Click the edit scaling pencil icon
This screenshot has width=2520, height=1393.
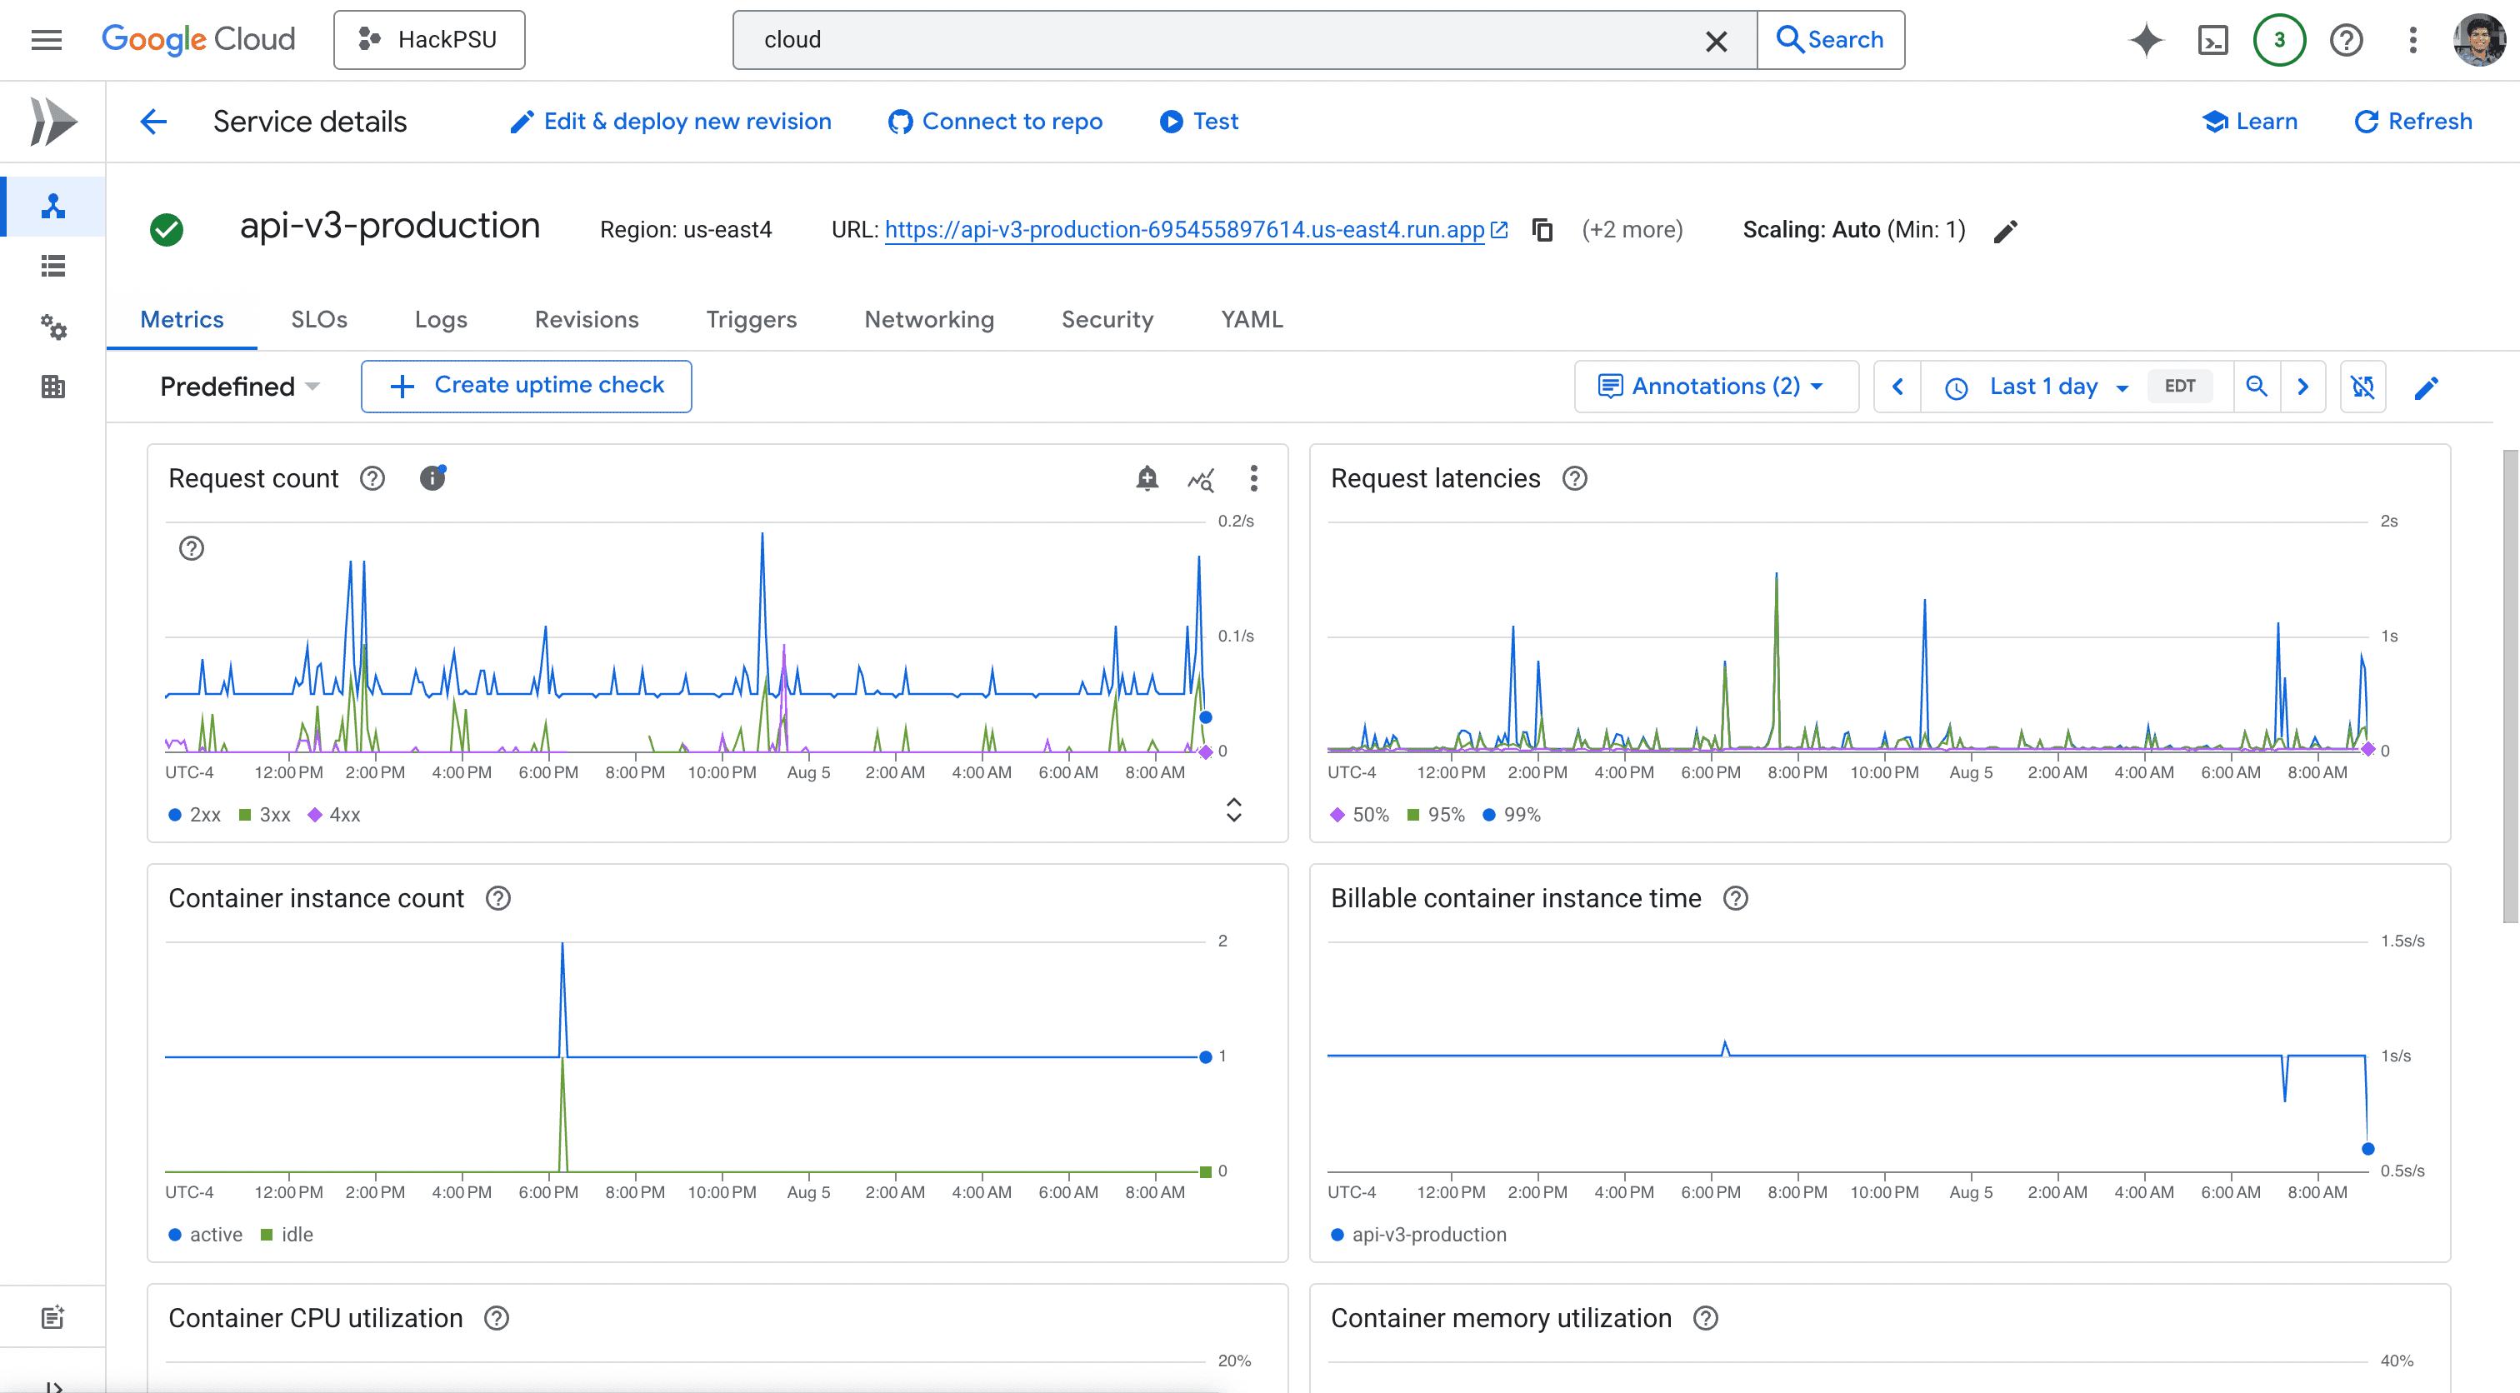click(2006, 232)
